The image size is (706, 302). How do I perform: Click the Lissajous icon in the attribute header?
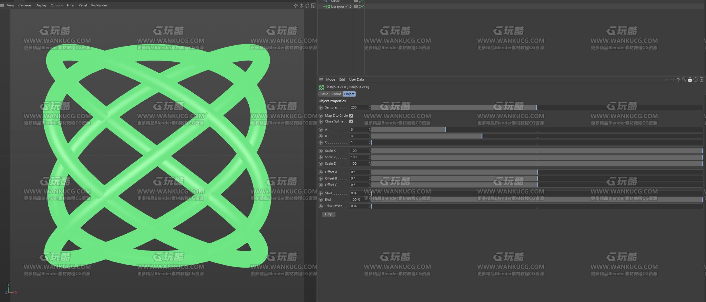[x=321, y=87]
